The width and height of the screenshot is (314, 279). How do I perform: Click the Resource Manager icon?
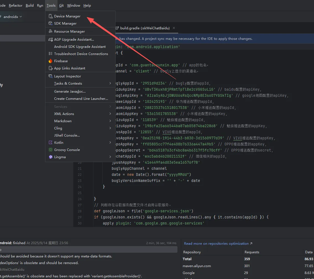click(50, 32)
